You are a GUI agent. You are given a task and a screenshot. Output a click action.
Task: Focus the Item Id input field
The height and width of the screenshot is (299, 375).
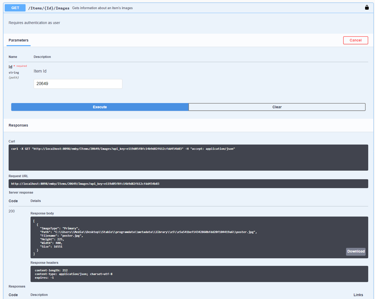(x=78, y=84)
